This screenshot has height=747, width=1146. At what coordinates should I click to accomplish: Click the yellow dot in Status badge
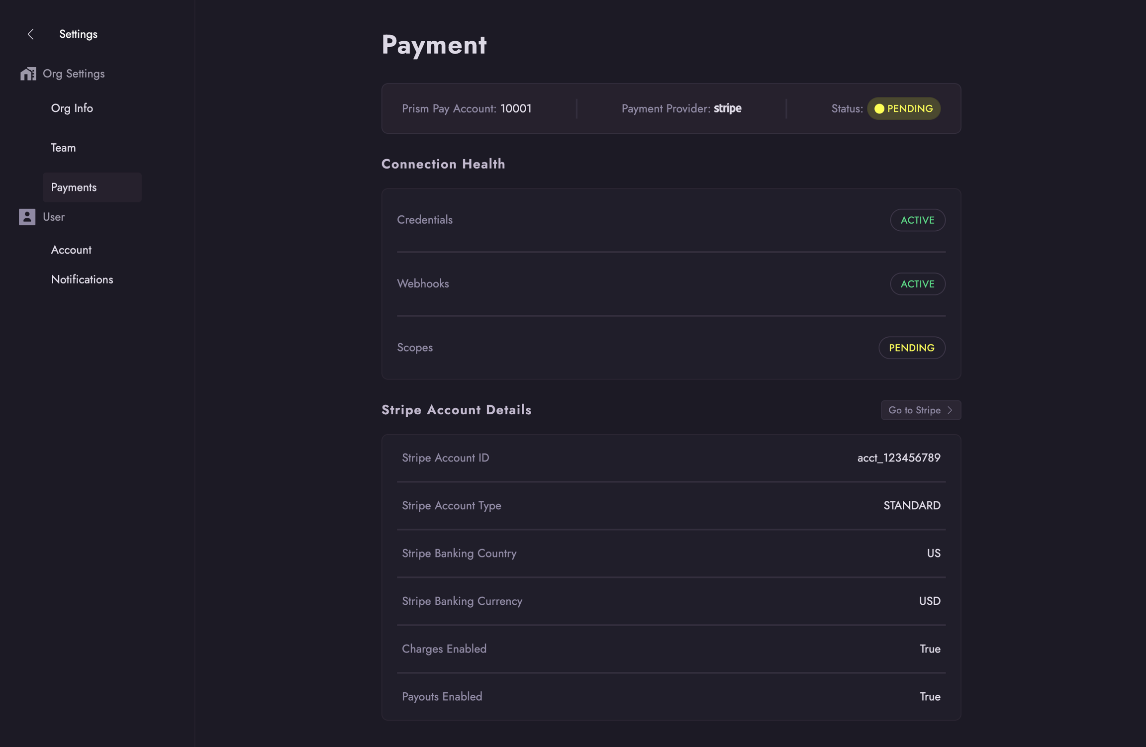[879, 109]
